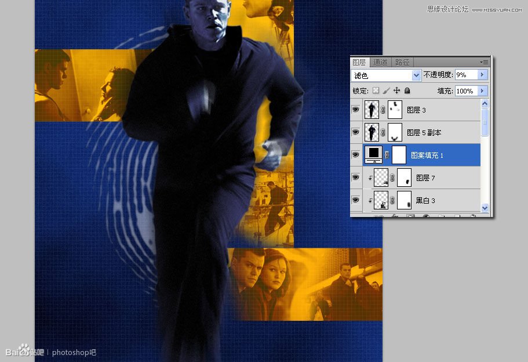The width and height of the screenshot is (528, 362).
Task: Select the lock transparent pixels icon
Action: (x=376, y=91)
